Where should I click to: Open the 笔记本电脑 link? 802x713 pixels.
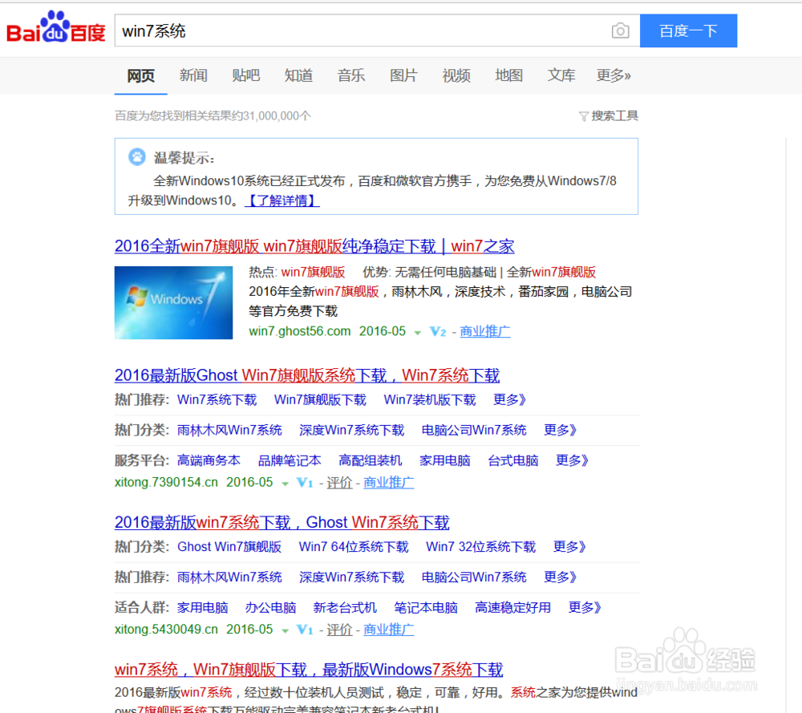pos(426,608)
